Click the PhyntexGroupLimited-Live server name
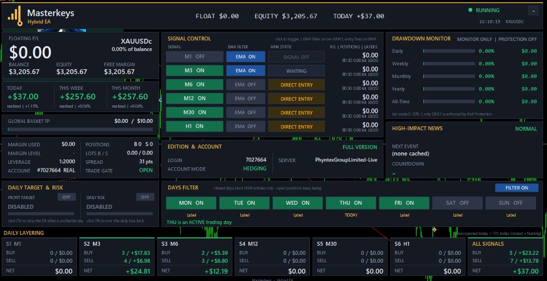This screenshot has height=281, width=547. 346,160
